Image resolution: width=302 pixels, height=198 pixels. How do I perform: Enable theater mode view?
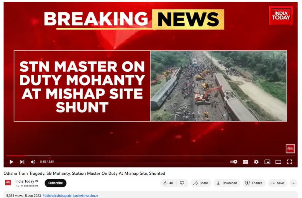click(x=278, y=162)
